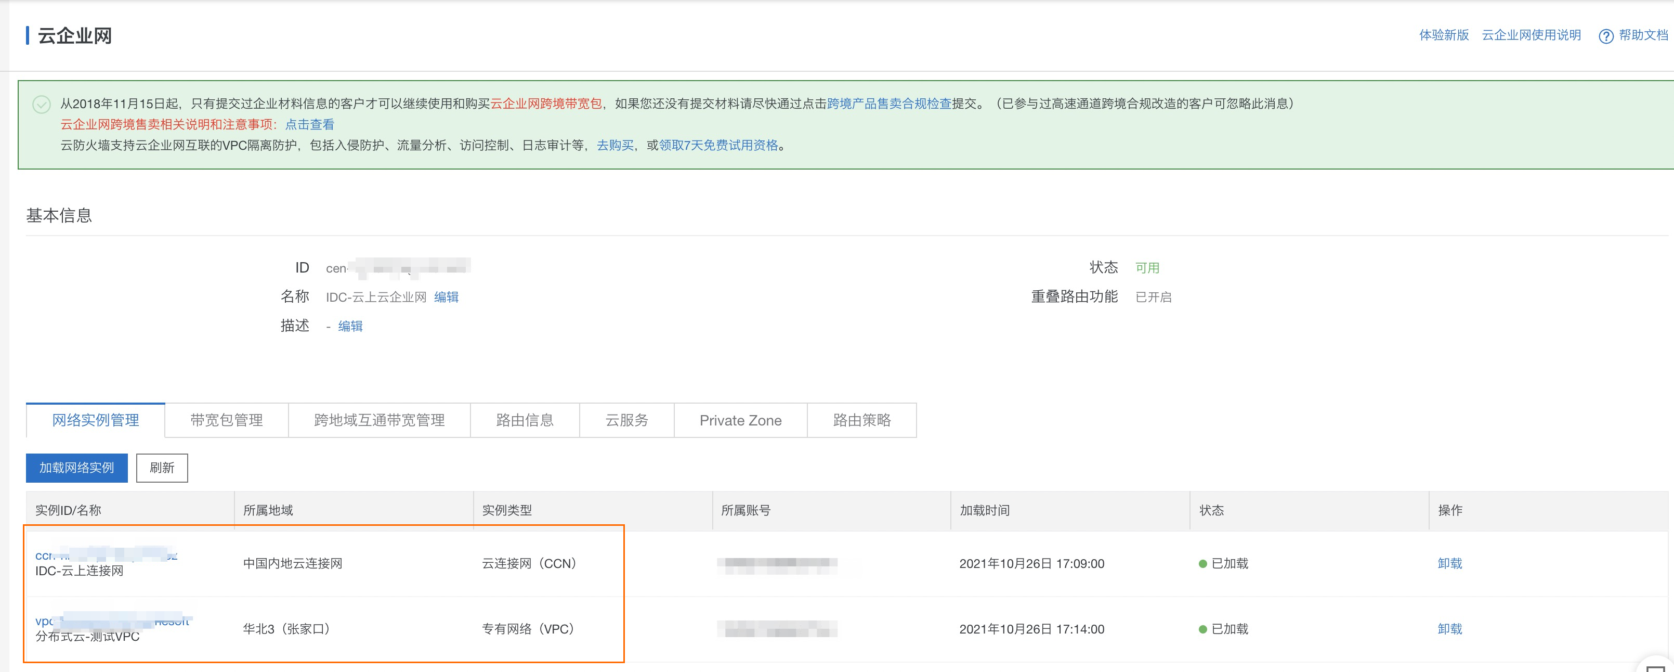Click 实例ID/名称 column header
The width and height of the screenshot is (1674, 672).
[x=68, y=511]
